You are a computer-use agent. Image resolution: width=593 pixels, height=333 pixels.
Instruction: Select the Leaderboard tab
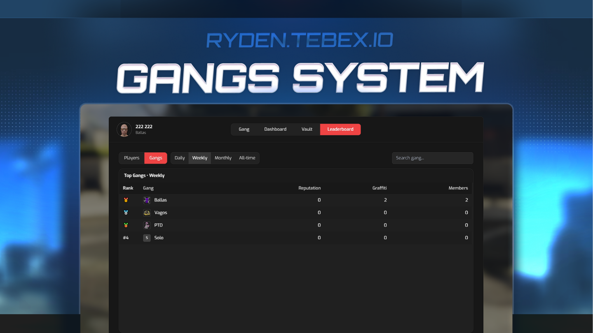tap(340, 129)
